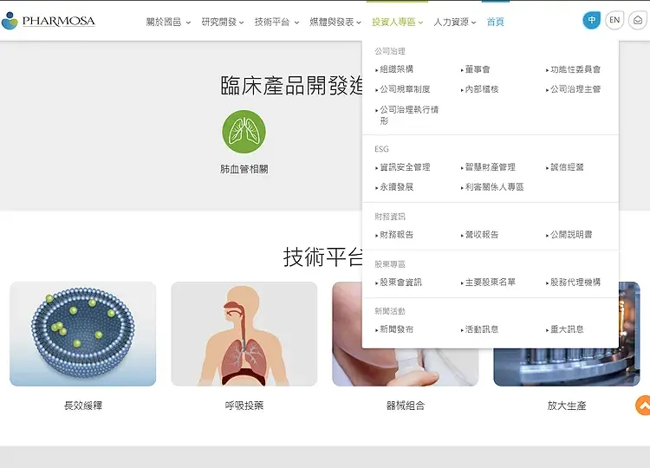Click the 長效緩釋 liposome thumbnail

click(83, 334)
